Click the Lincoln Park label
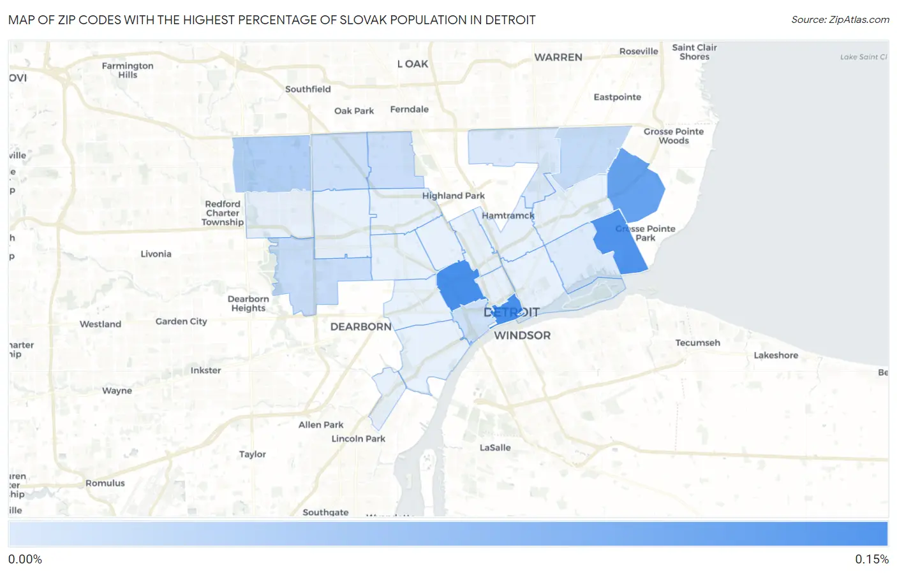Viewport: 897px width, 573px height. (x=359, y=439)
